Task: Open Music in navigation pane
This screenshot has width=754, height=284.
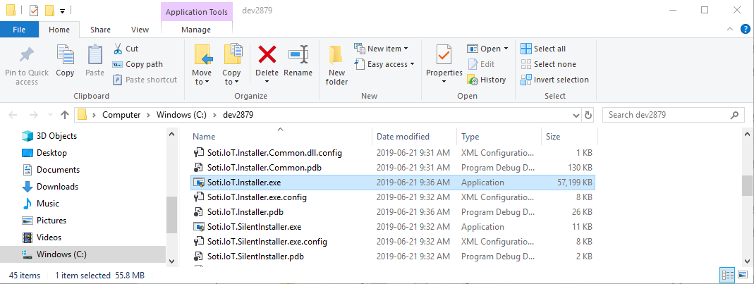Action: (41, 203)
